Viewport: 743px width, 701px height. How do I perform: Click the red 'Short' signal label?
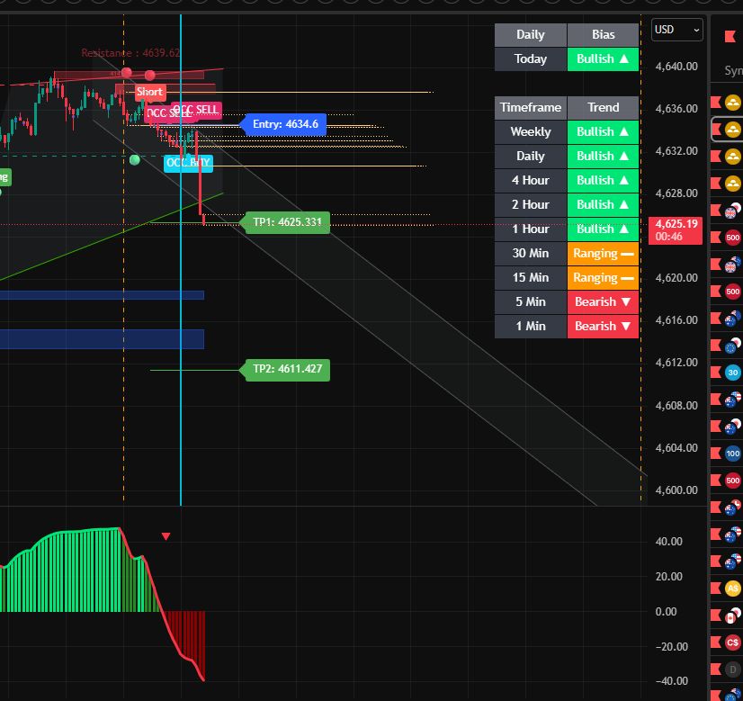[x=149, y=92]
